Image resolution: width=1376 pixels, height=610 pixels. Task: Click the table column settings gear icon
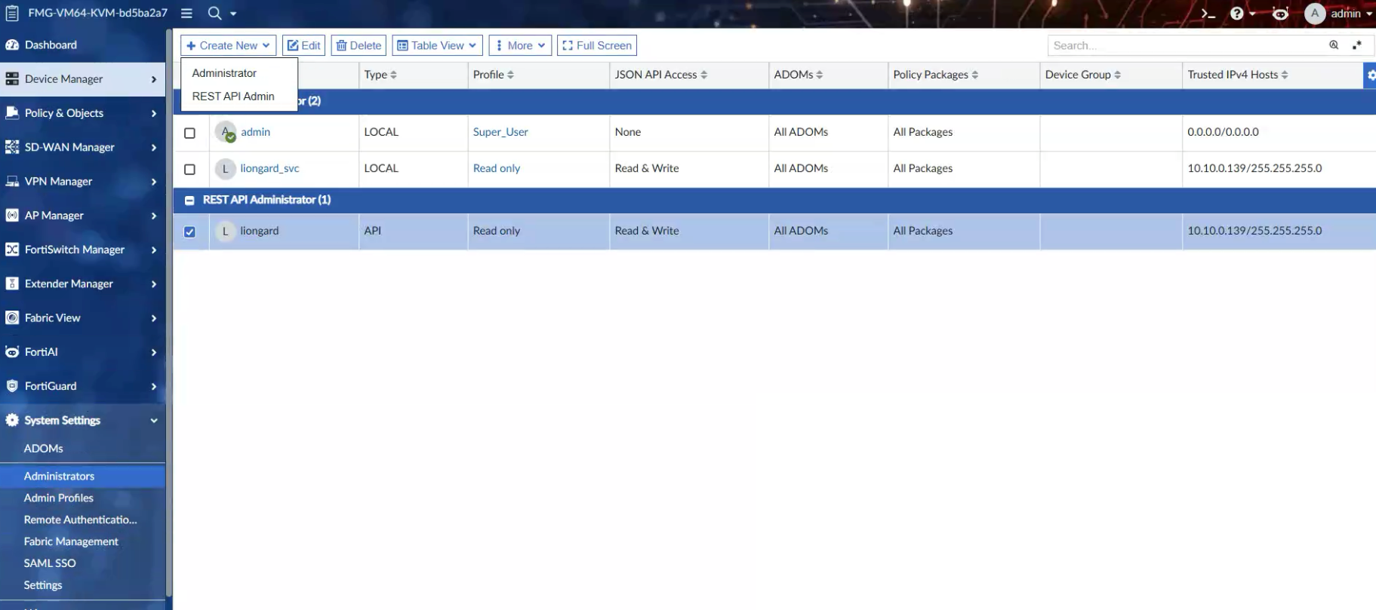point(1370,75)
